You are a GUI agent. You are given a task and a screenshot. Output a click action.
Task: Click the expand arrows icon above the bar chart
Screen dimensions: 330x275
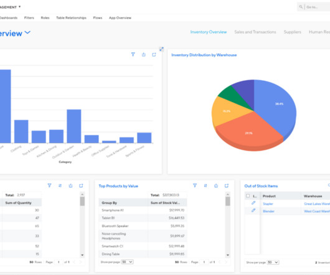(x=161, y=49)
